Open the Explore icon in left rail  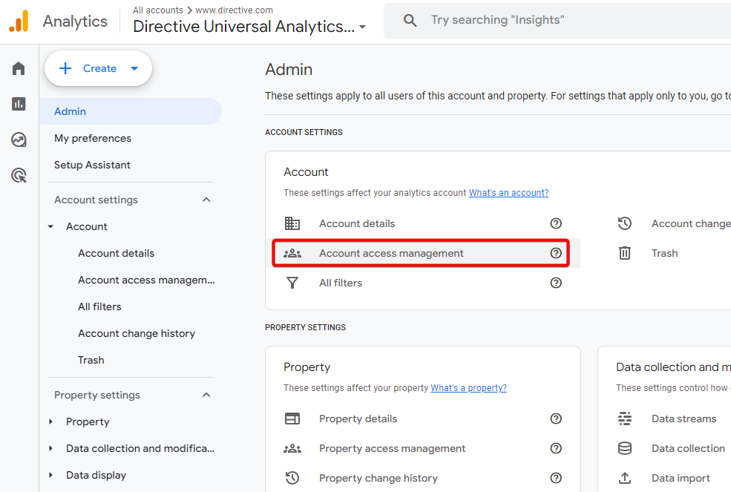coord(19,140)
